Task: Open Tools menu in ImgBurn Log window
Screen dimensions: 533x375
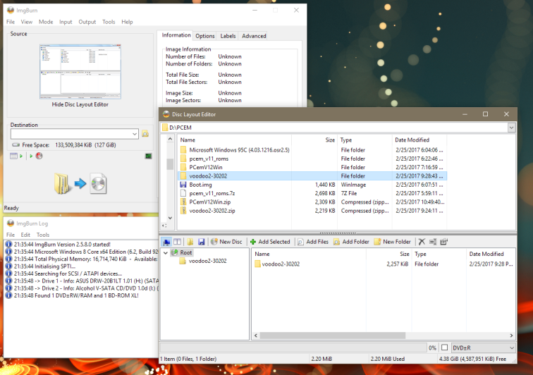Action: tap(43, 235)
